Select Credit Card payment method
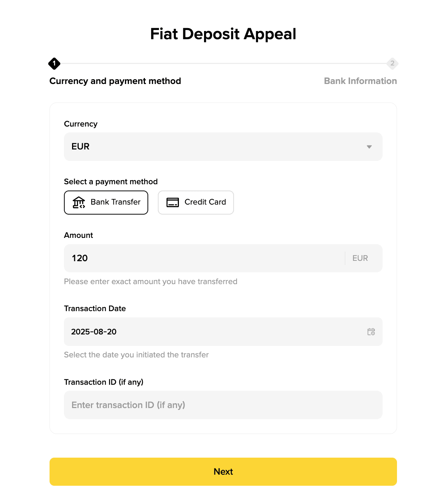This screenshot has height=495, width=448. (x=196, y=202)
